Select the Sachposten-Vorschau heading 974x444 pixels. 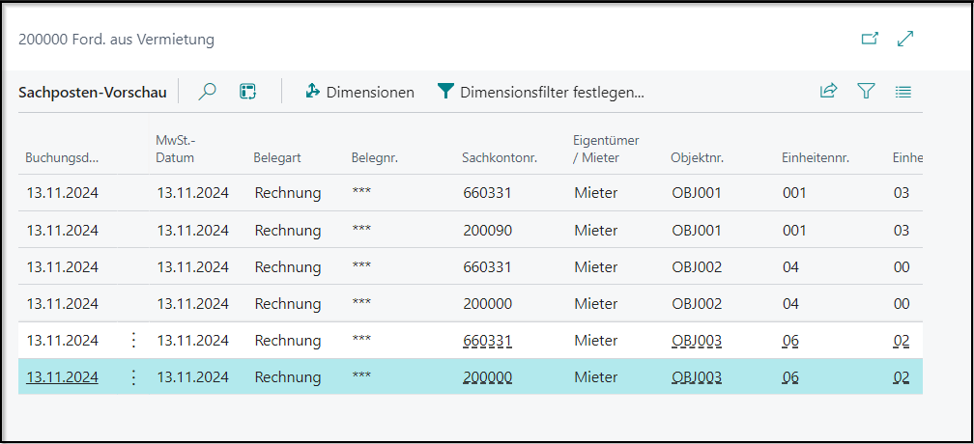pyautogui.click(x=93, y=93)
